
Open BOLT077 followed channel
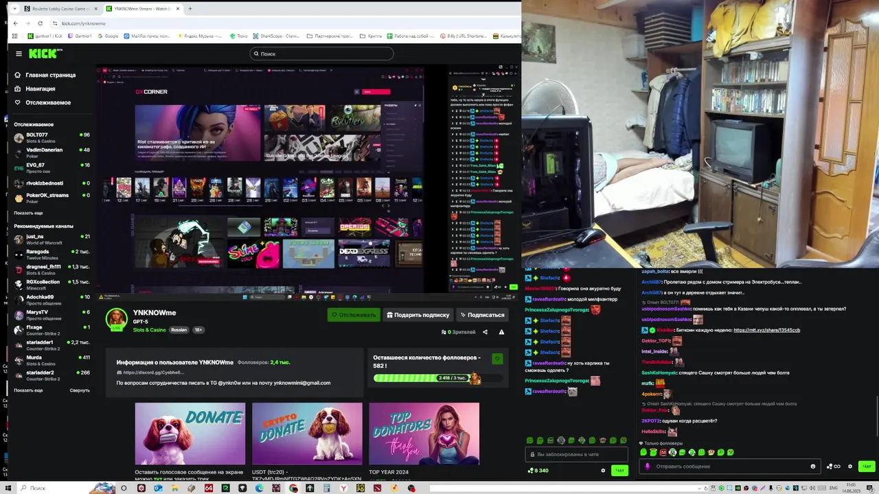(x=52, y=138)
